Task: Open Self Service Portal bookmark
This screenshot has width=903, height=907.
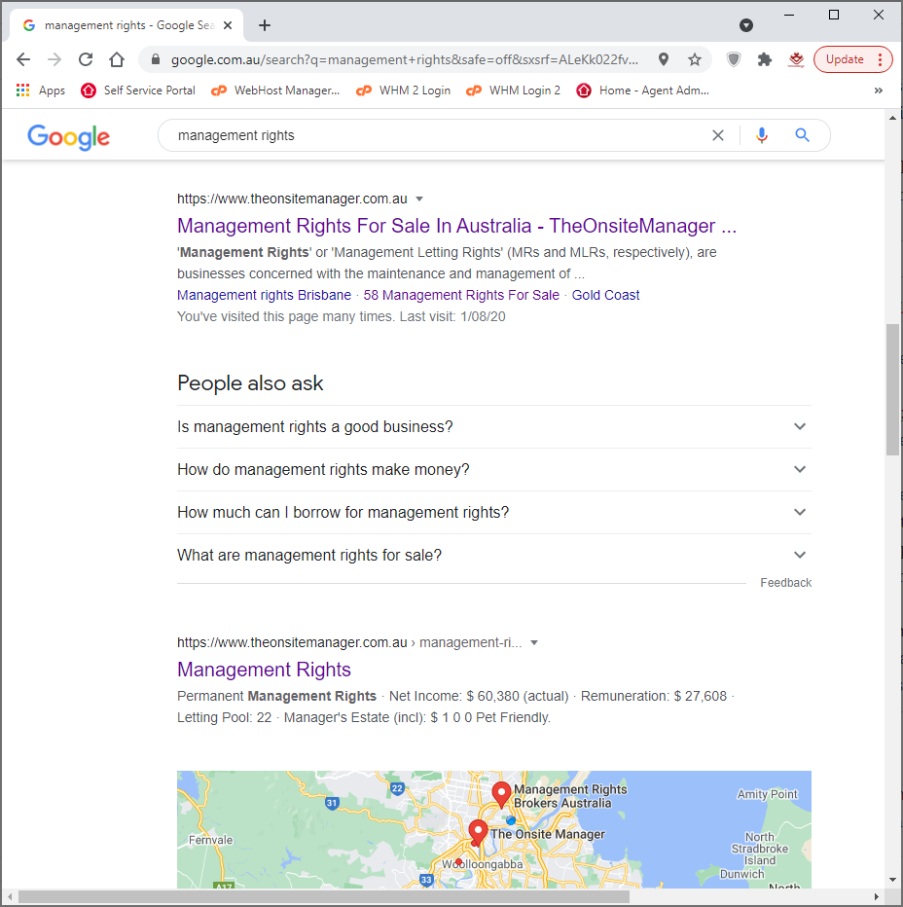Action: point(138,91)
